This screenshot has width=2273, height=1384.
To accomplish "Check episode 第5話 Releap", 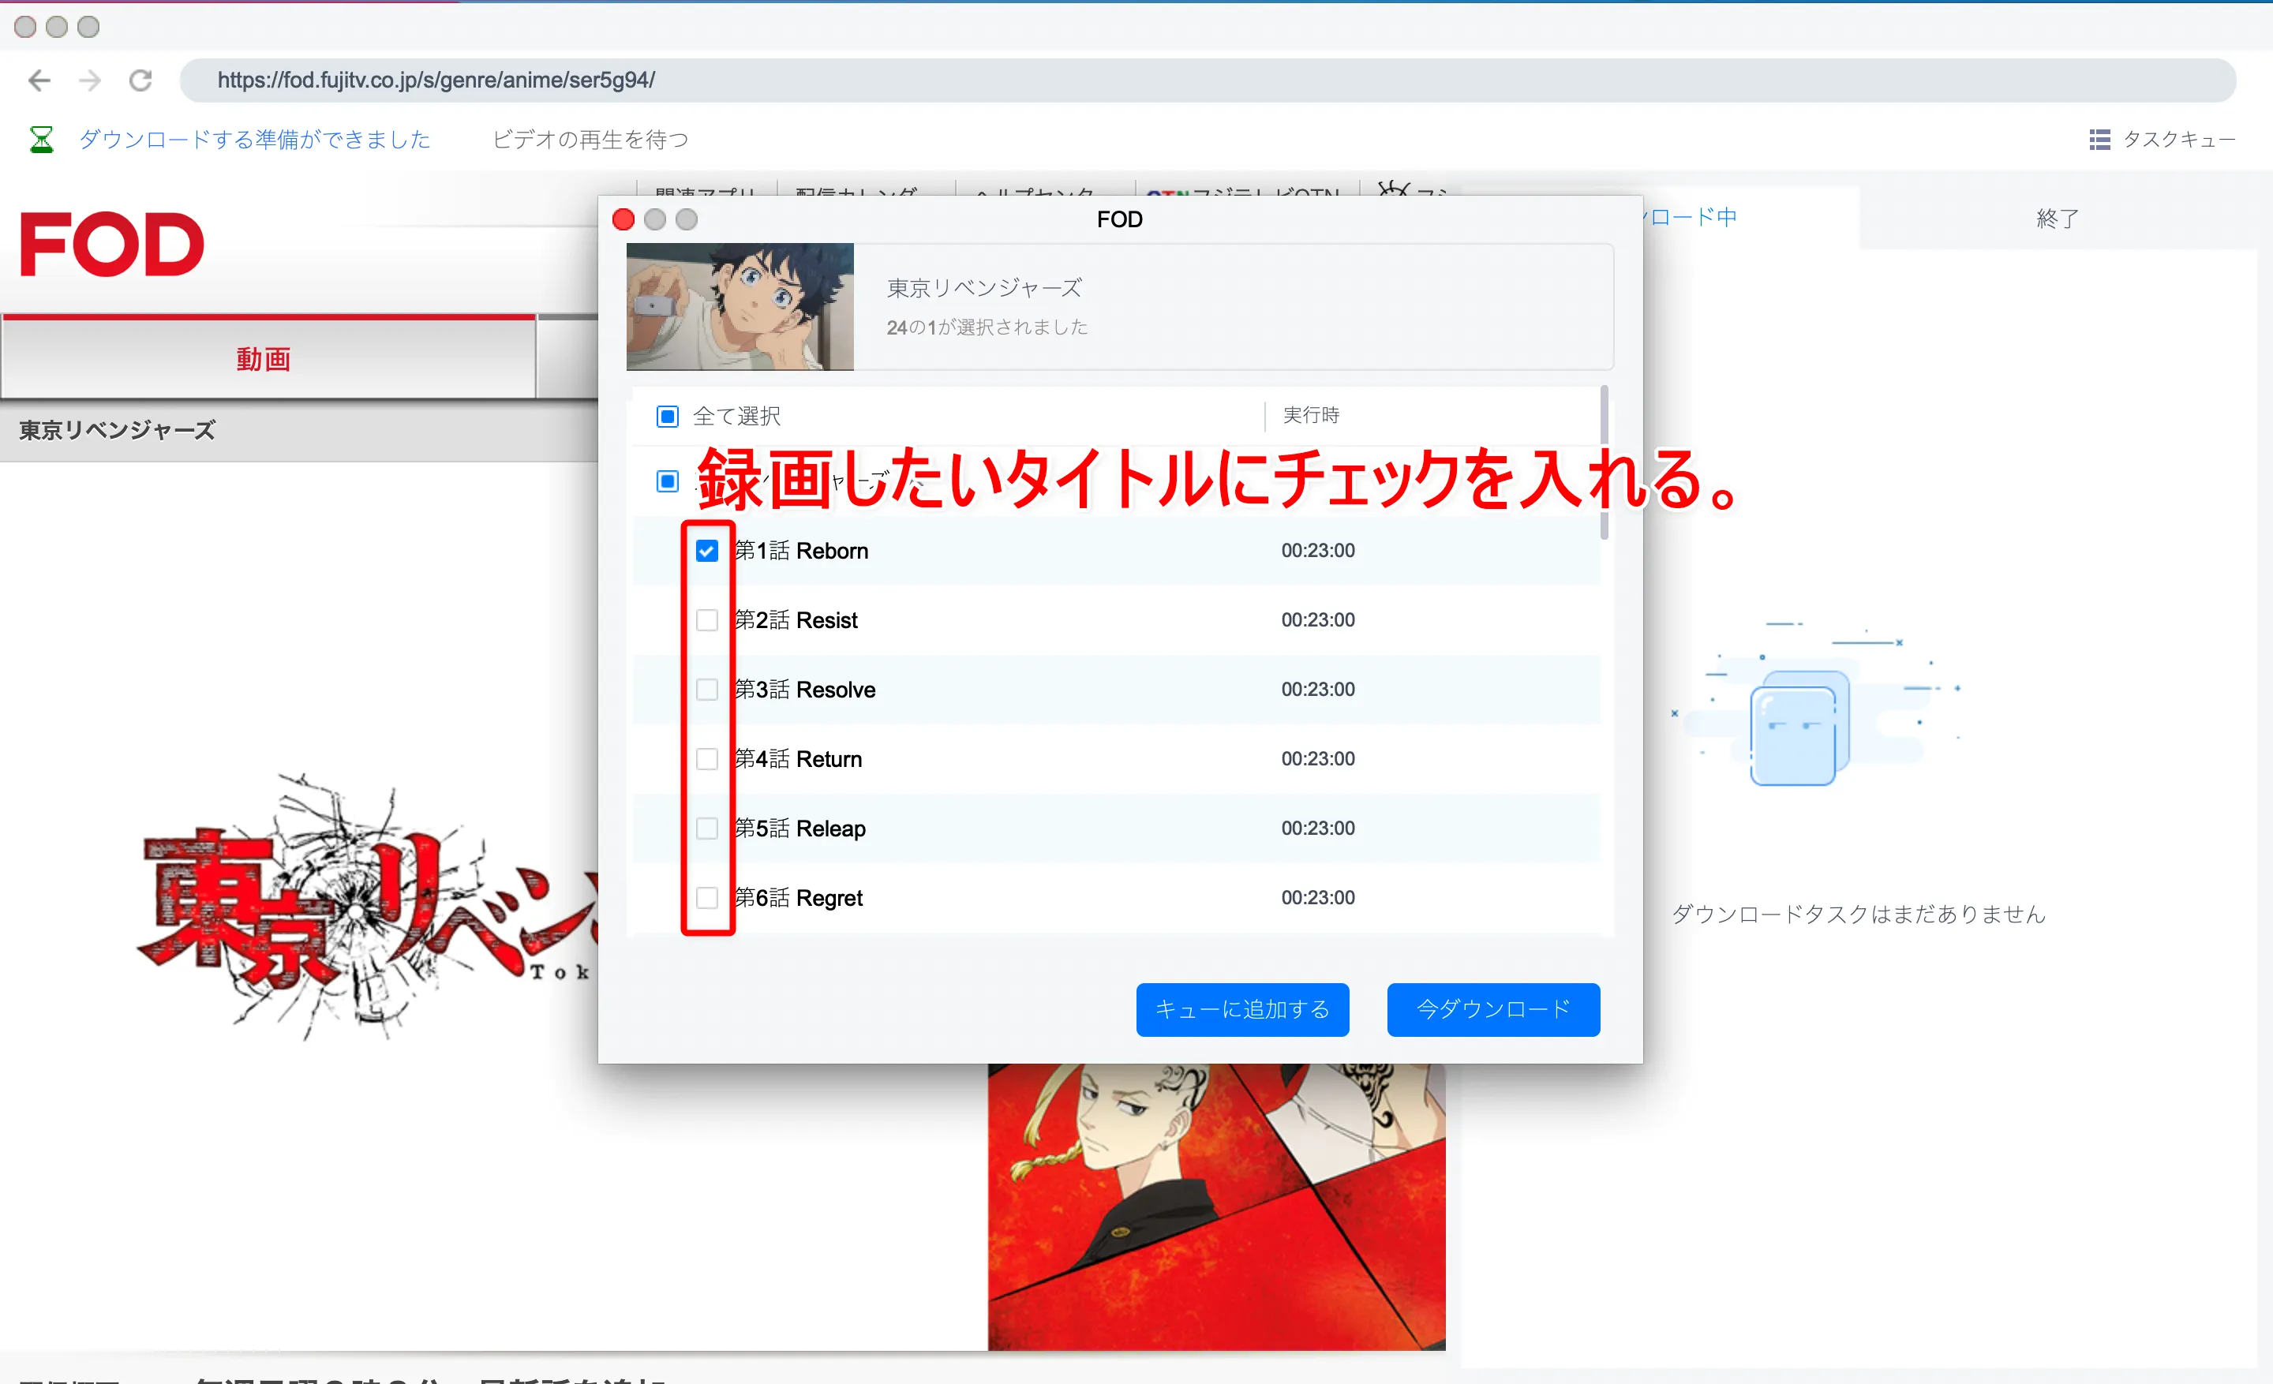I will point(706,828).
